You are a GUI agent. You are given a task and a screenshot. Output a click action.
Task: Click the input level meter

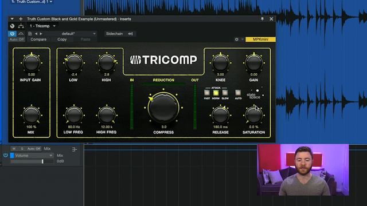pos(132,106)
